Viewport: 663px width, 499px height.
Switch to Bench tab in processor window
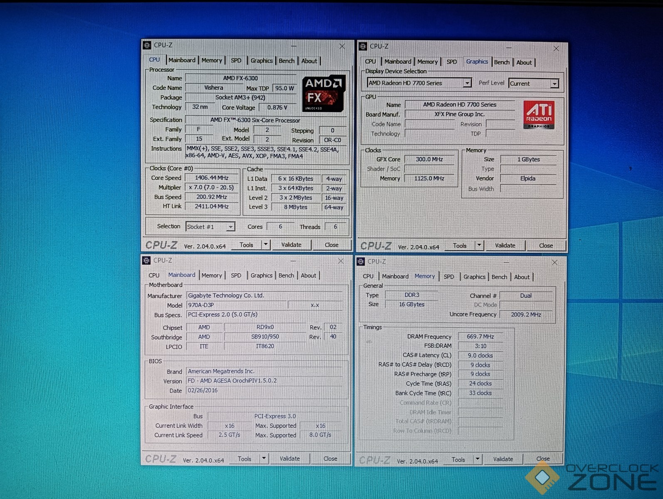pos(286,61)
